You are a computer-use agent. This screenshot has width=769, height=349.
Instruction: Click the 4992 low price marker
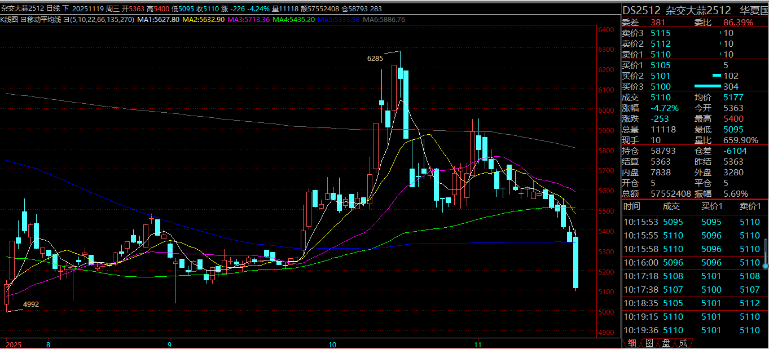click(31, 304)
